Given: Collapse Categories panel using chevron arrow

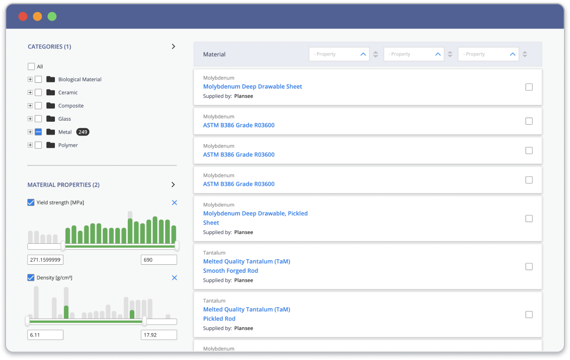Looking at the screenshot, I should pyautogui.click(x=173, y=46).
